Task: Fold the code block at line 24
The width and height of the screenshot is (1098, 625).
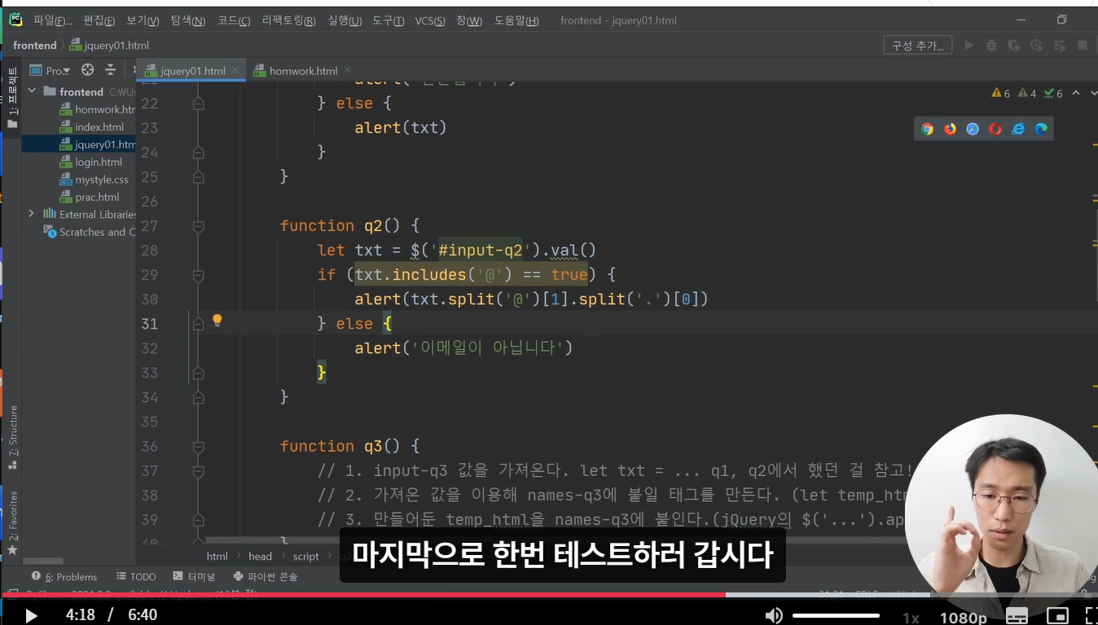Action: tap(198, 153)
